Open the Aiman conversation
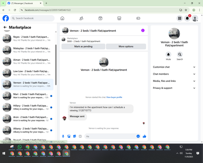Screen dimensions: 203x163 27,62
